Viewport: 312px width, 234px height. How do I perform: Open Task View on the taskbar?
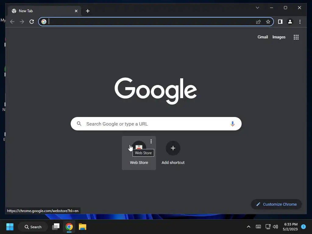[56, 227]
